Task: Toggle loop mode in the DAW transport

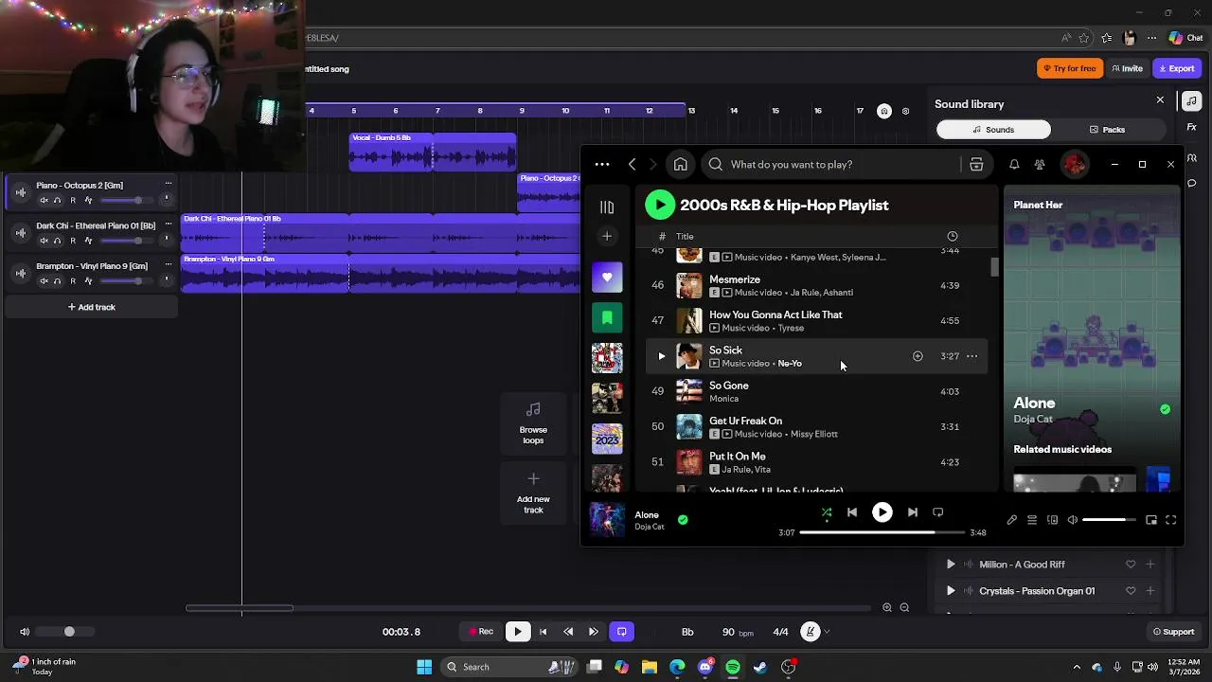Action: (x=622, y=632)
